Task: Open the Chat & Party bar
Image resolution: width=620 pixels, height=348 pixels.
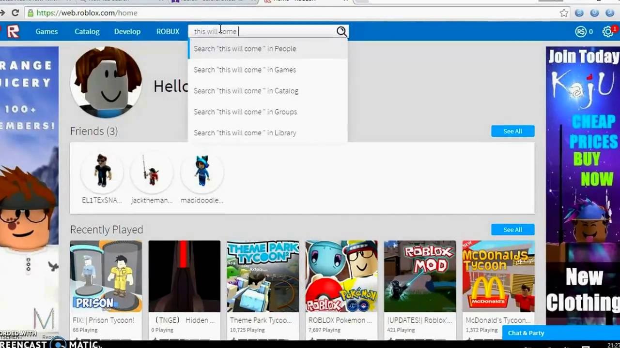Action: click(x=561, y=333)
